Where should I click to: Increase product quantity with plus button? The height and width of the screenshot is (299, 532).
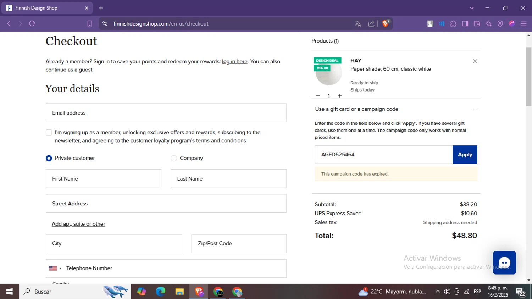pos(340,95)
